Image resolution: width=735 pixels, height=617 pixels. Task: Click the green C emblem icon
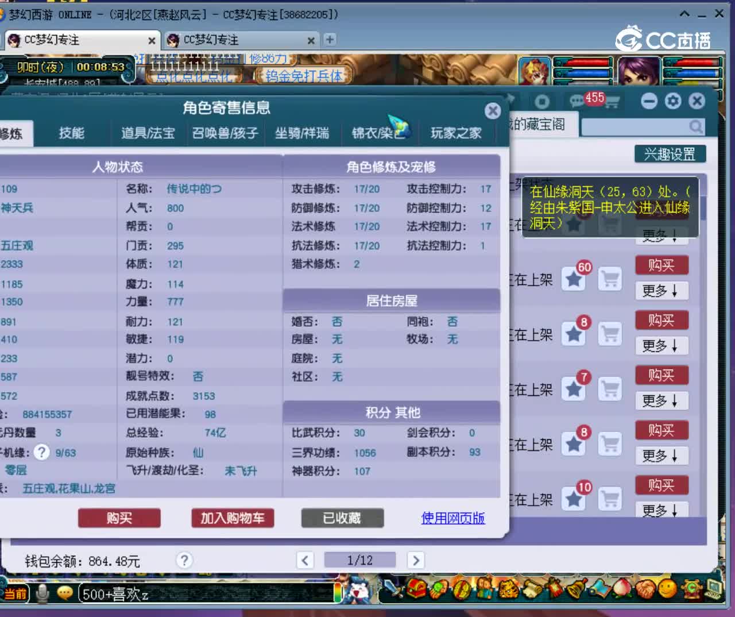coord(692,589)
